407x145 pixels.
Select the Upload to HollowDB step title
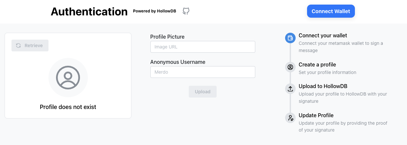click(x=323, y=86)
